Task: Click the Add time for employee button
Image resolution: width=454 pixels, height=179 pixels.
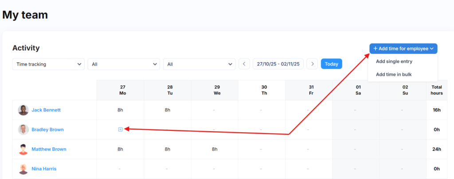Action: click(x=403, y=49)
